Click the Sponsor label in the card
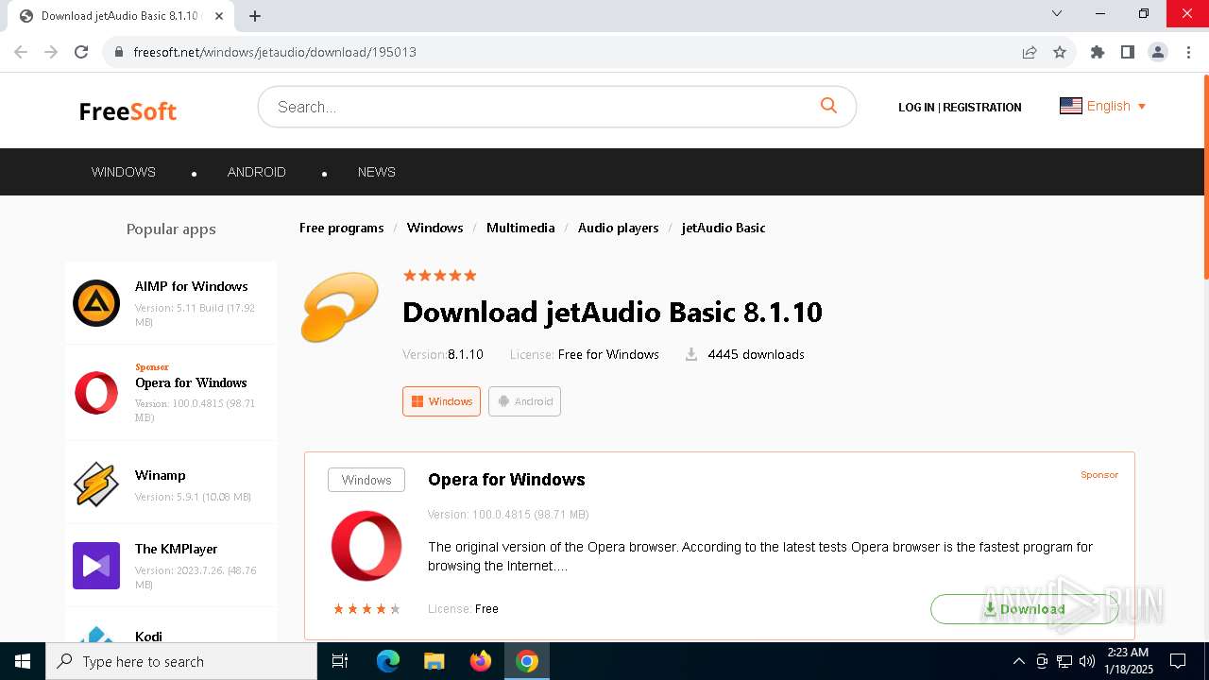The width and height of the screenshot is (1209, 680). click(1099, 475)
